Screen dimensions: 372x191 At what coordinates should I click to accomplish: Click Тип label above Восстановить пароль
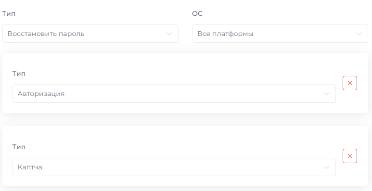[x=9, y=14]
